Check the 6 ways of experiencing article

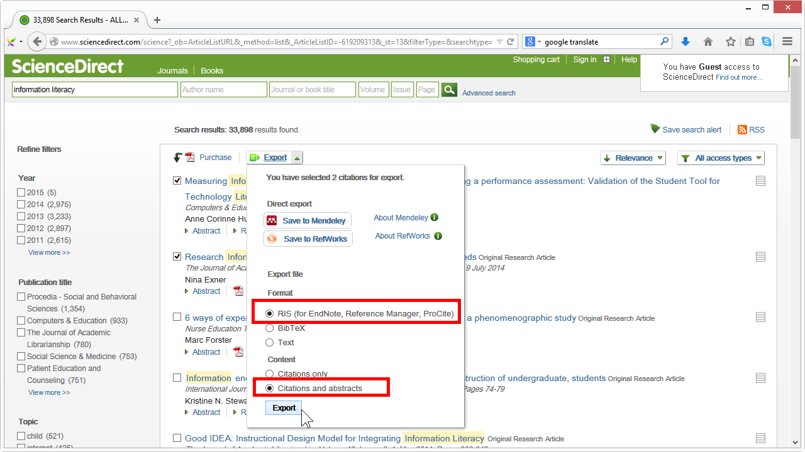[x=177, y=317]
